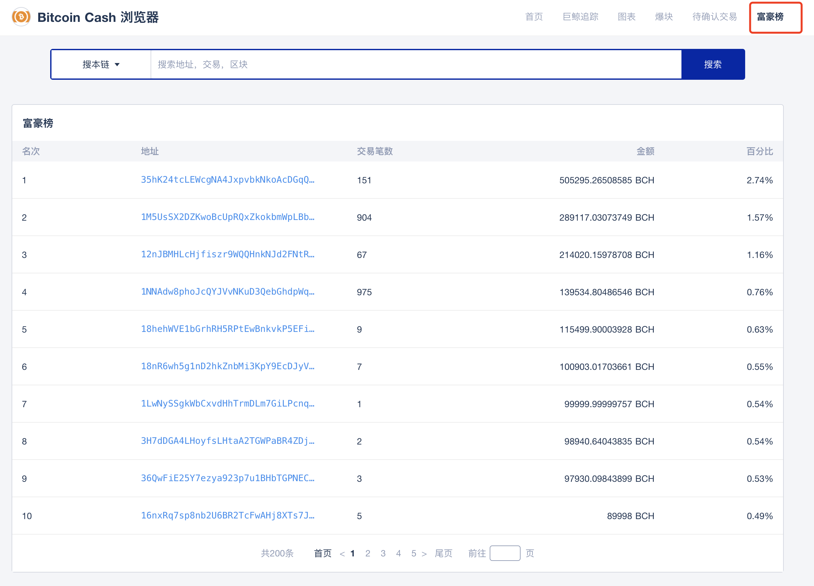
Task: Open address 1LwNySSgkWbCxvdHhTrmDLm7GiLPcnq…
Action: pyautogui.click(x=227, y=404)
